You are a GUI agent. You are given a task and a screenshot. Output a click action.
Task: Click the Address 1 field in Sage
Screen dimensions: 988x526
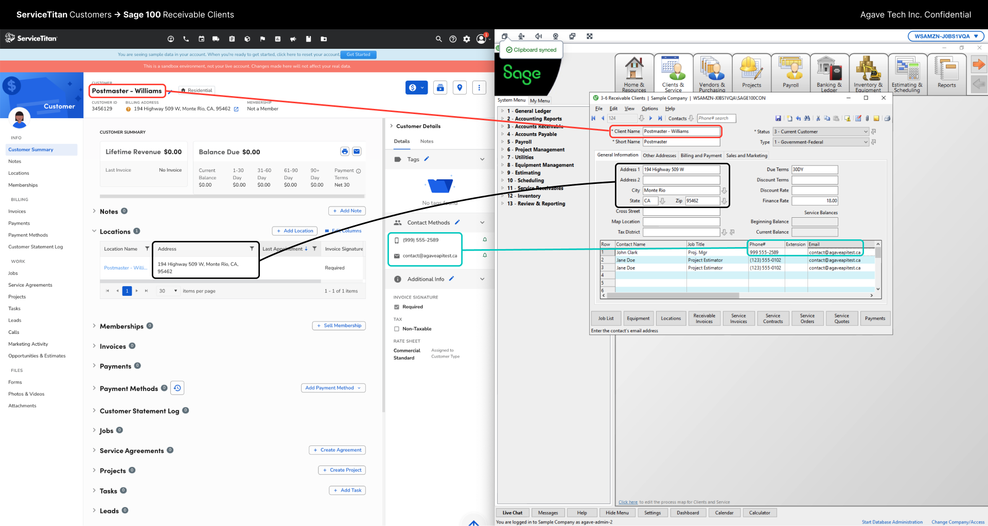681,170
